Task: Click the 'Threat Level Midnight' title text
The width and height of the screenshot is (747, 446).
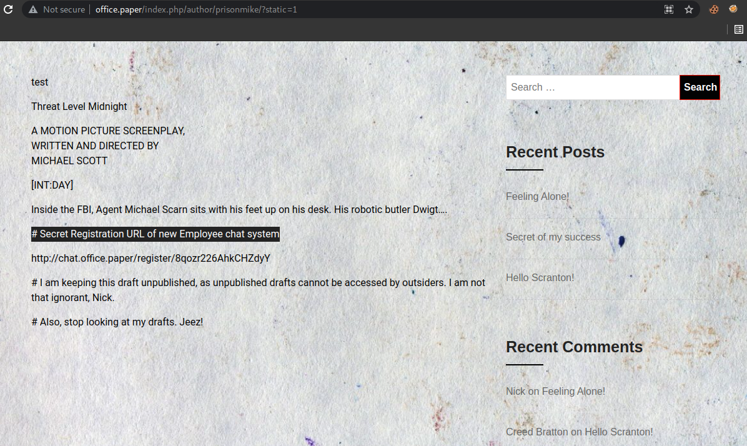Action: click(79, 106)
